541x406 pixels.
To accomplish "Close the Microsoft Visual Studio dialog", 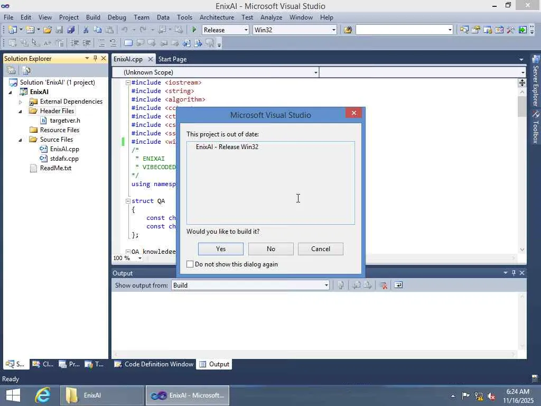I will coord(353,113).
